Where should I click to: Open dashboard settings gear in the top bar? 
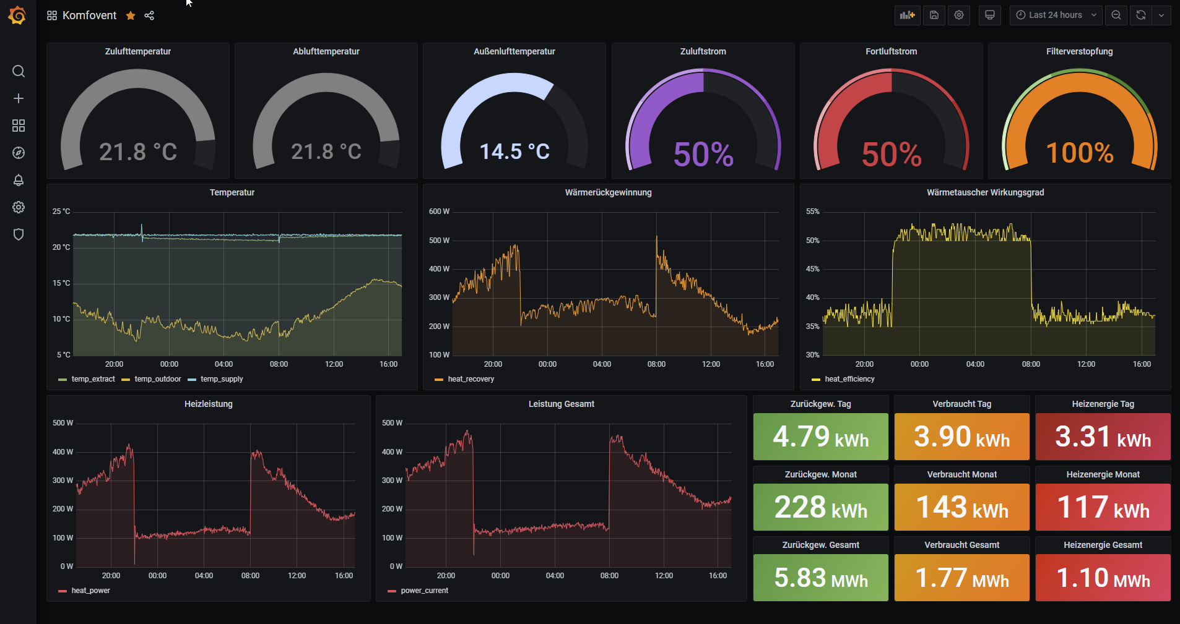(959, 15)
